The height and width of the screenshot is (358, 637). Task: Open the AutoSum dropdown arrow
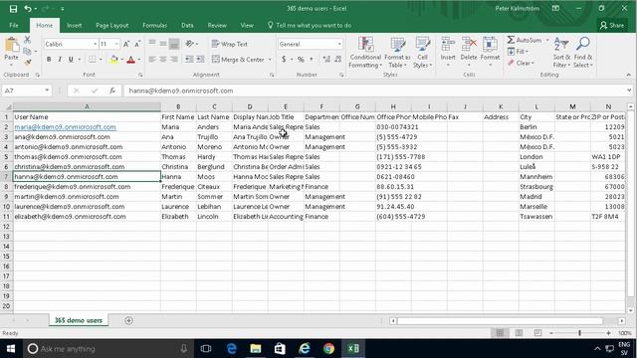[547, 40]
